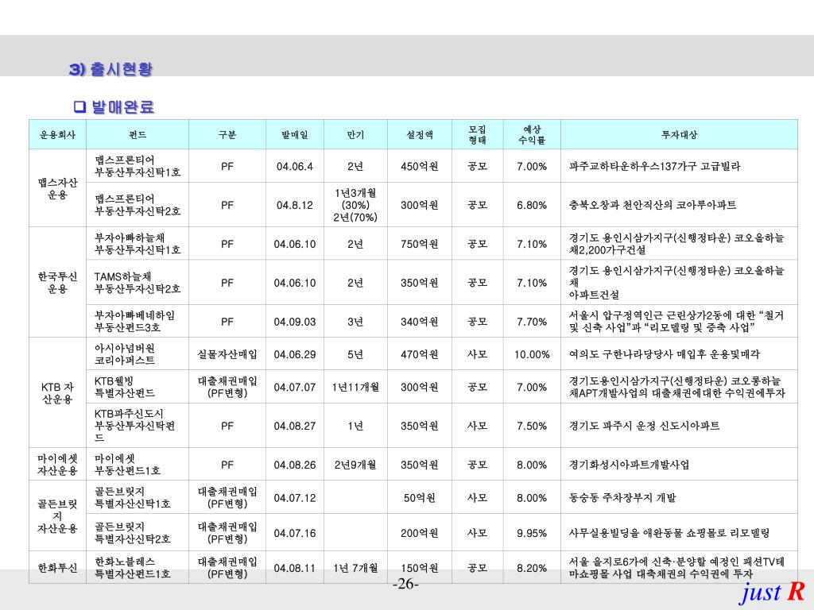Select fund 'KTB웰빙 특별자산펀드'
The height and width of the screenshot is (610, 814).
[x=125, y=387]
